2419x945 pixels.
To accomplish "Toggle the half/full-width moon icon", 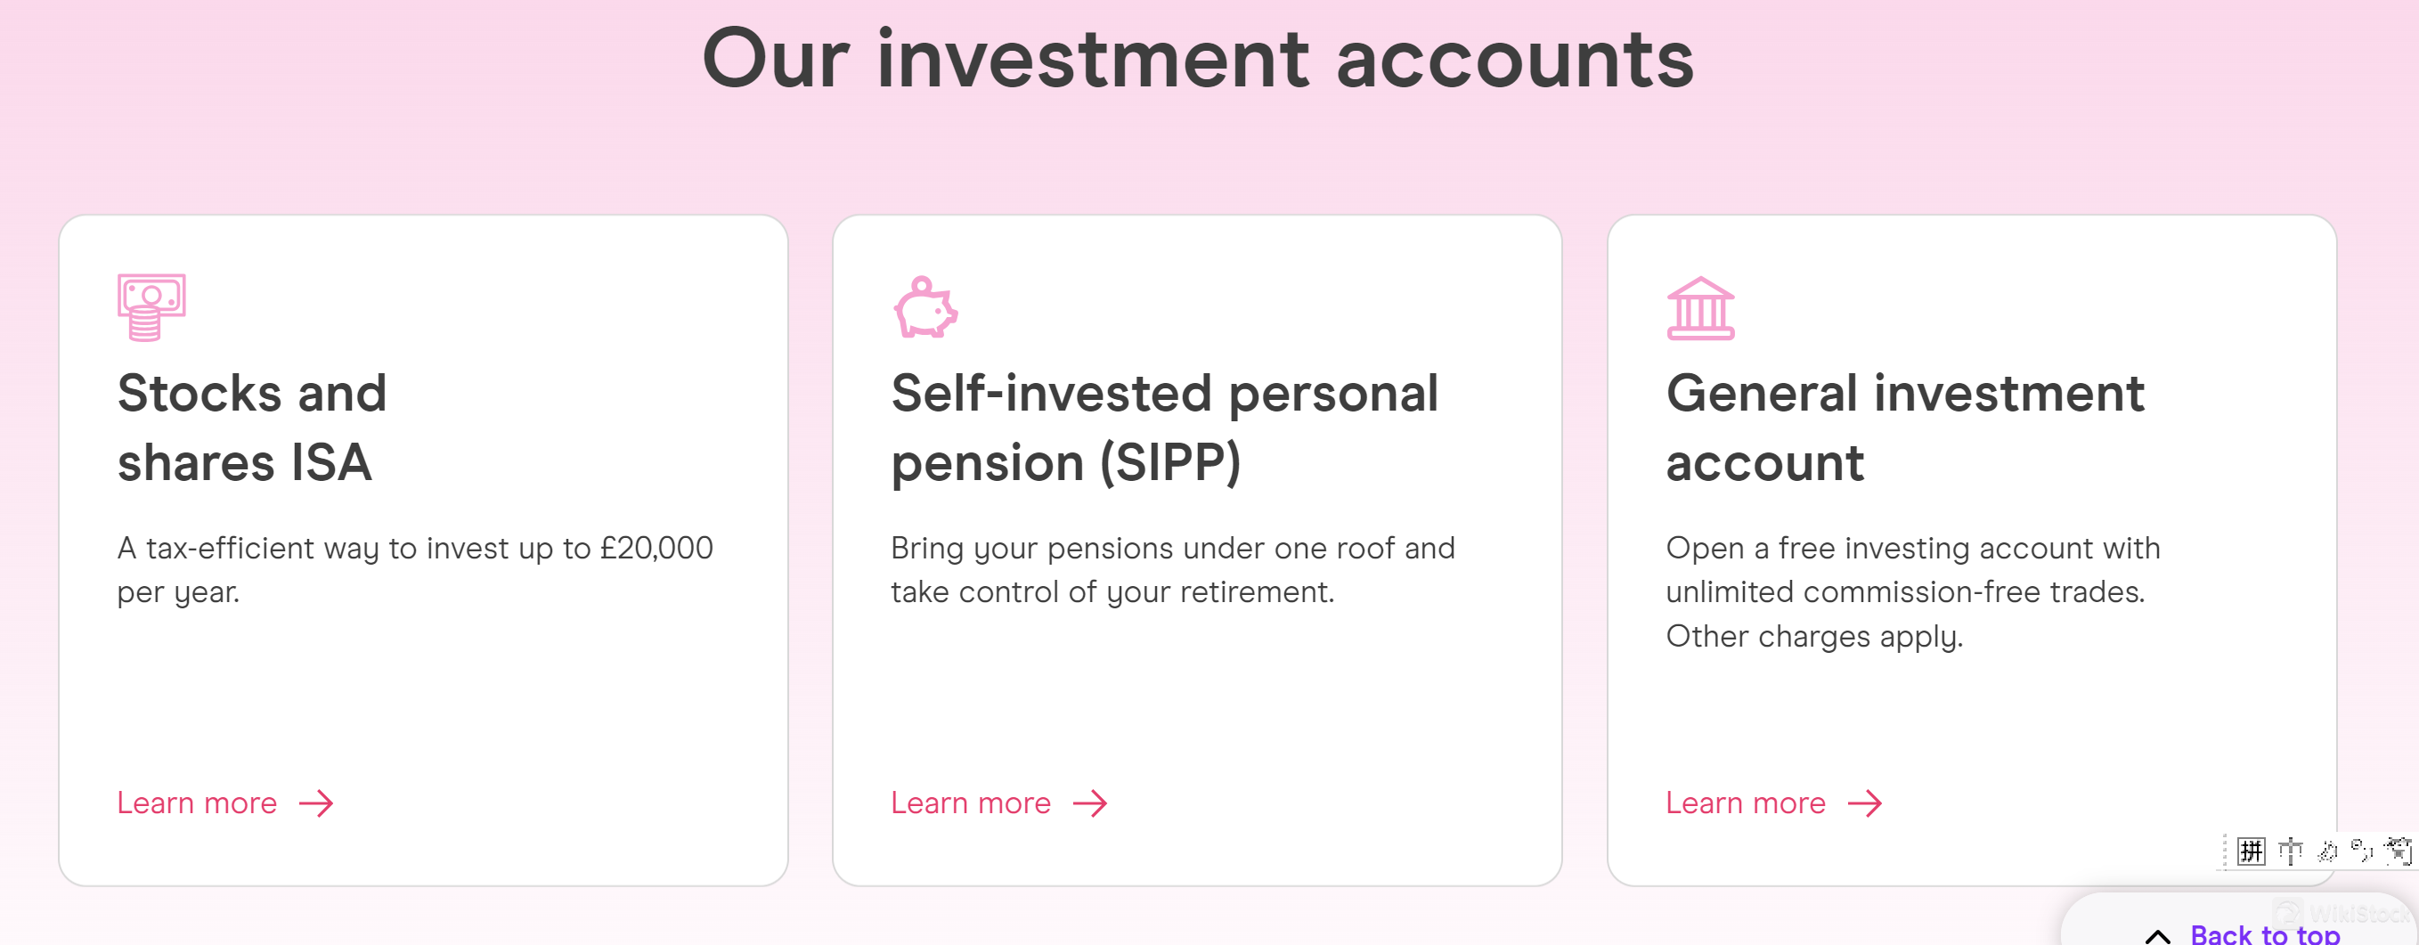I will point(2327,851).
